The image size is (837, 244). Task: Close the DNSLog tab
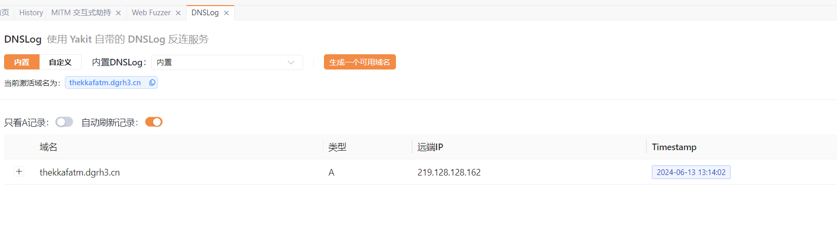227,13
